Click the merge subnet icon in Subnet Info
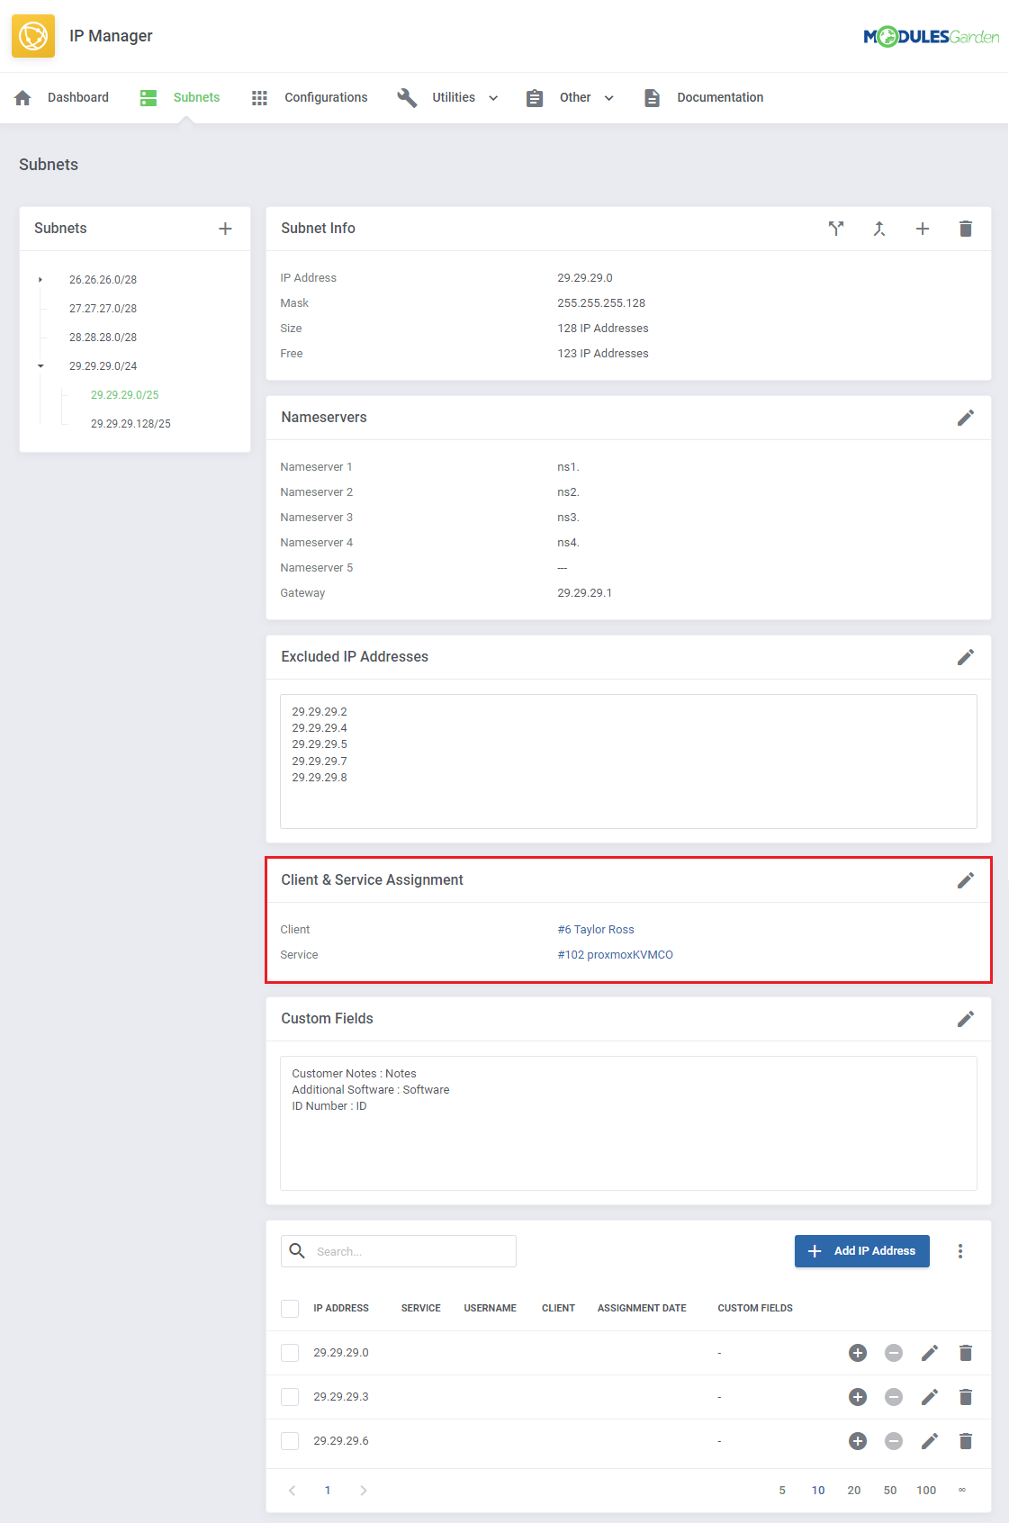 879,229
